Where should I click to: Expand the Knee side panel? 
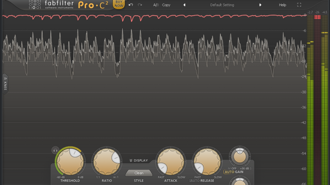pyautogui.click(x=5, y=84)
